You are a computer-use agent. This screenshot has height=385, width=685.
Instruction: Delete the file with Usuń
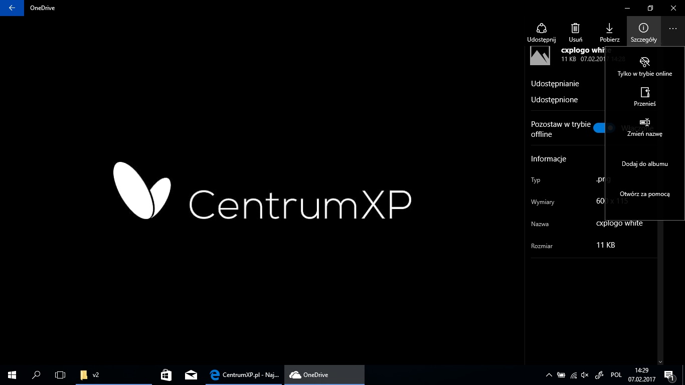pyautogui.click(x=576, y=33)
